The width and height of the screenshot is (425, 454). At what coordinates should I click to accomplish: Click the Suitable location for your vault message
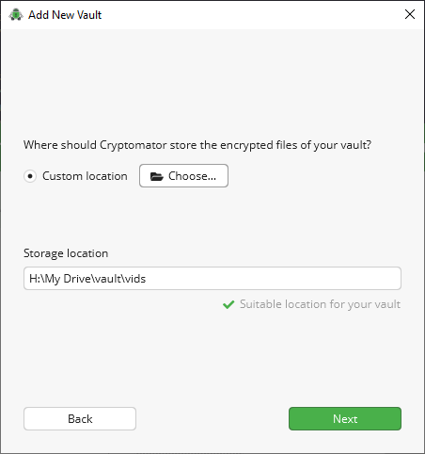click(320, 304)
